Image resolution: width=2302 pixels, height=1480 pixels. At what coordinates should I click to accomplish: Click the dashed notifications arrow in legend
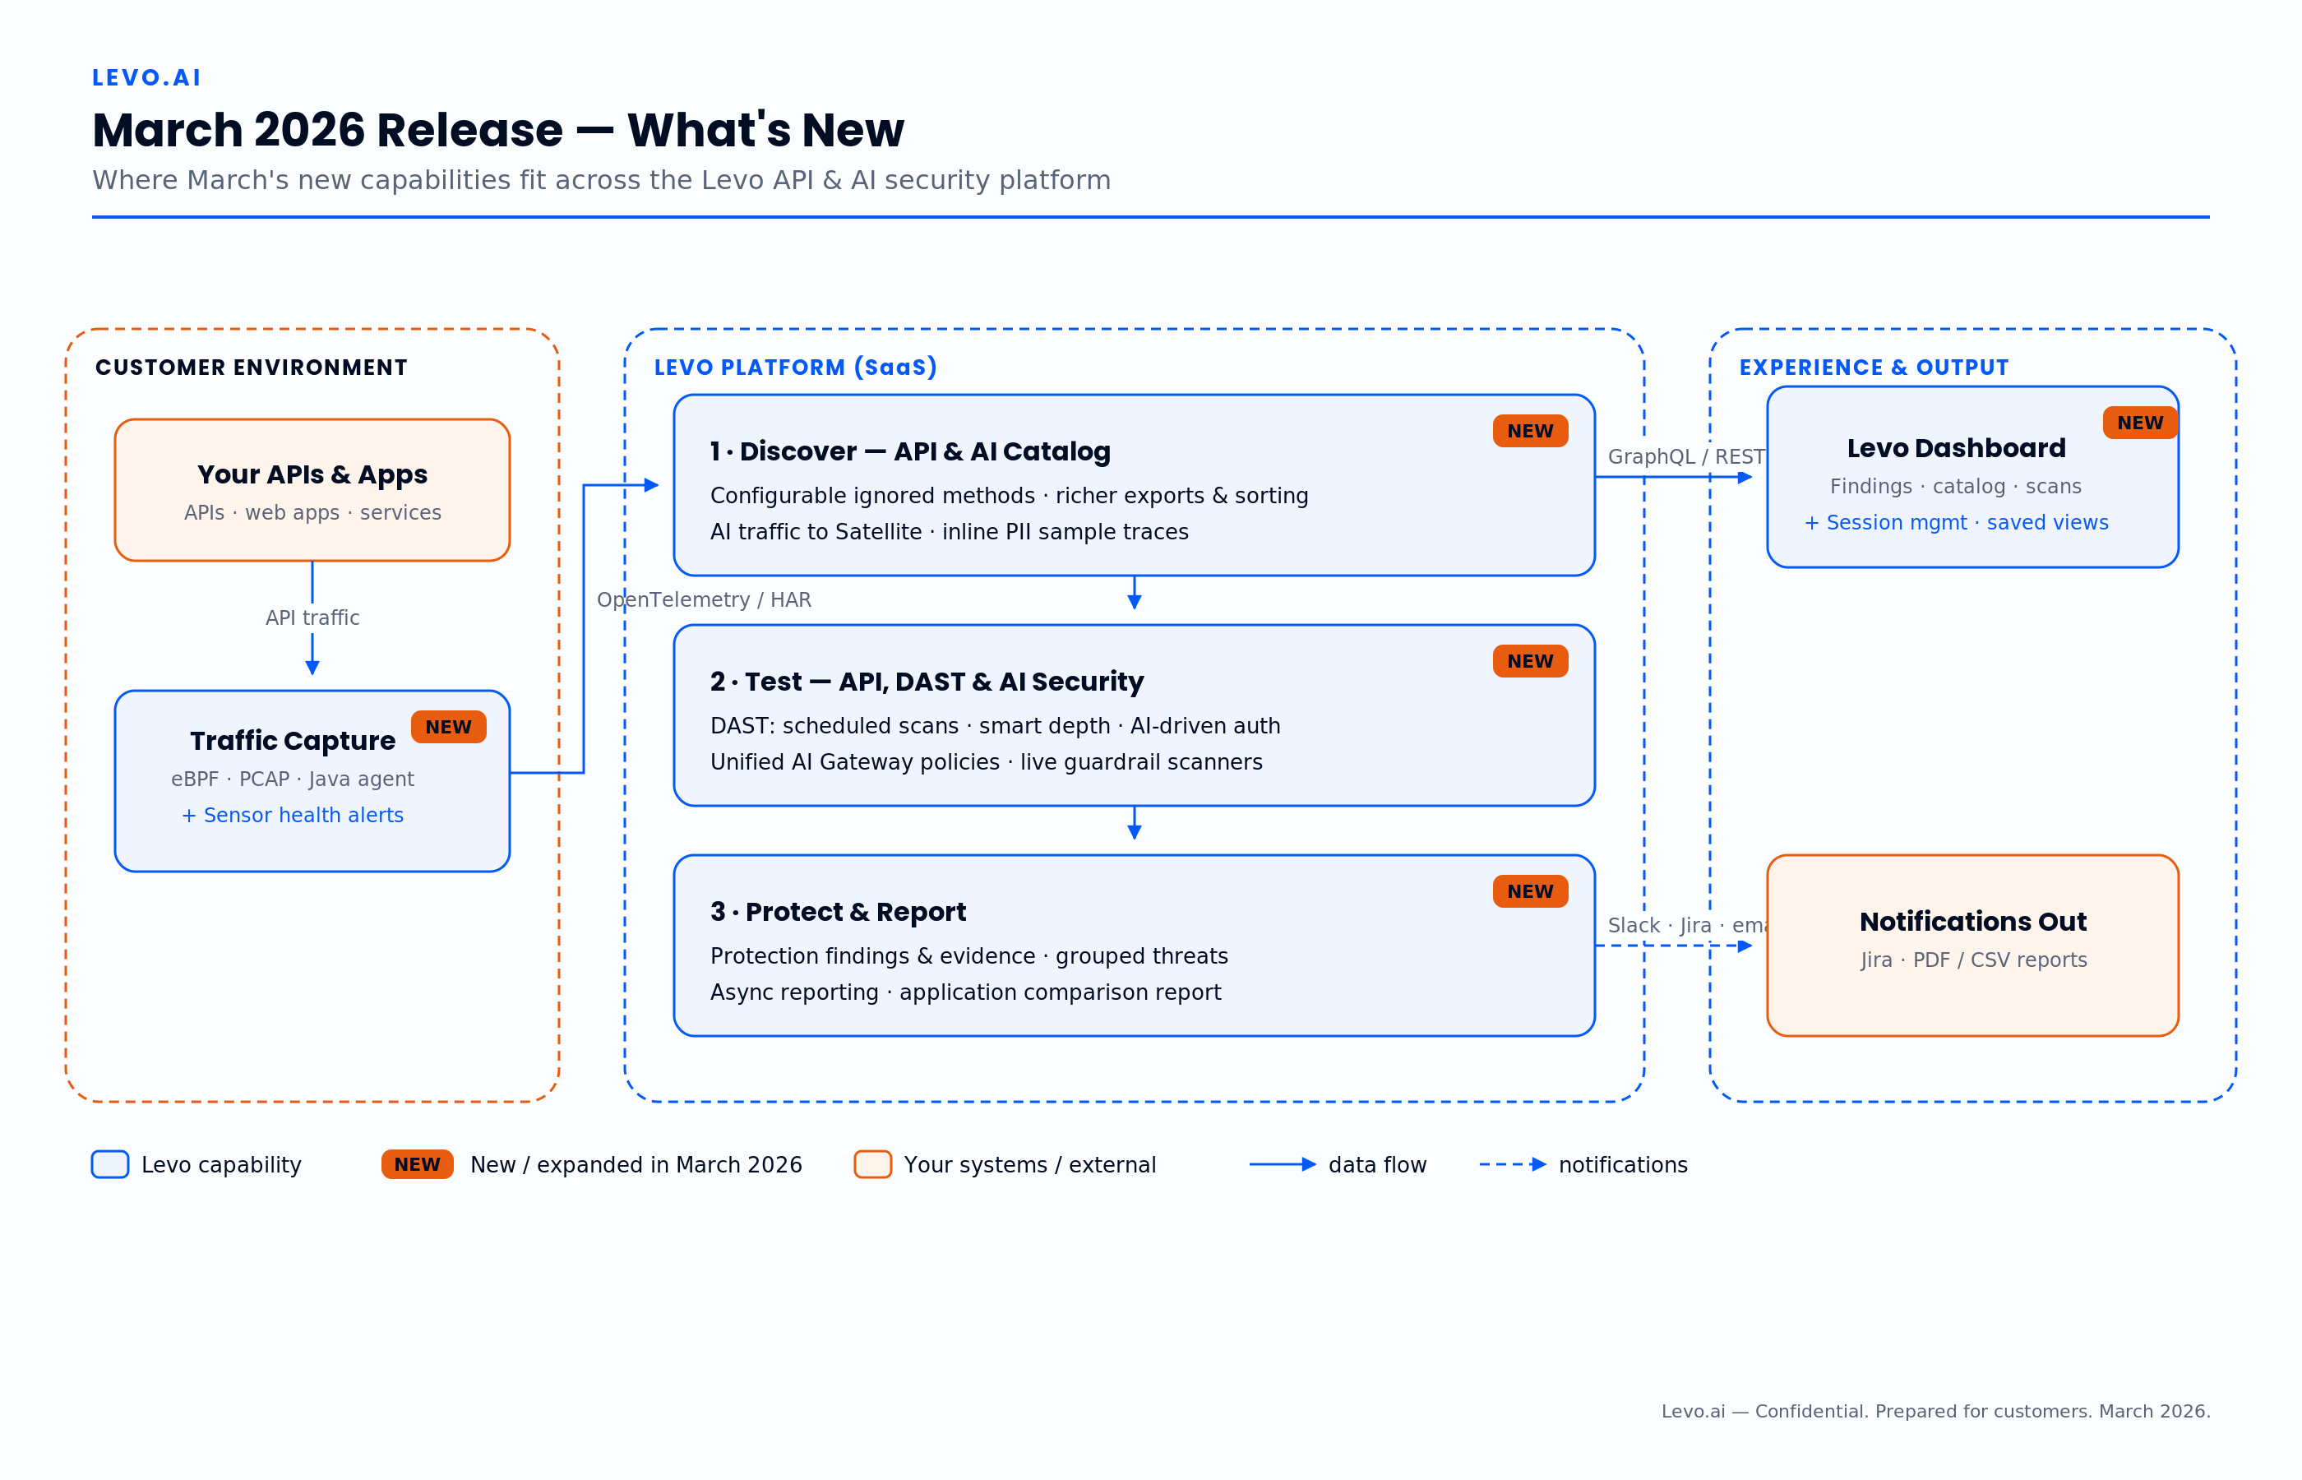coord(1514,1165)
